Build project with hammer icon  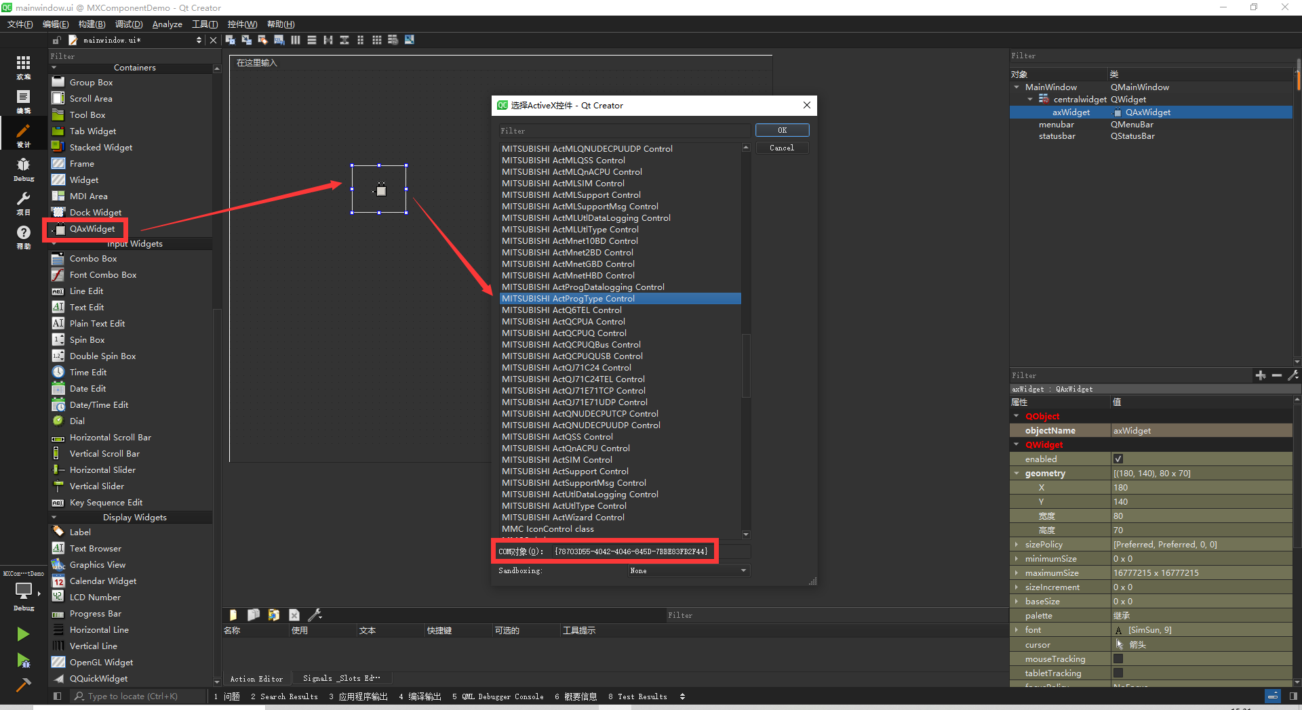pyautogui.click(x=23, y=685)
